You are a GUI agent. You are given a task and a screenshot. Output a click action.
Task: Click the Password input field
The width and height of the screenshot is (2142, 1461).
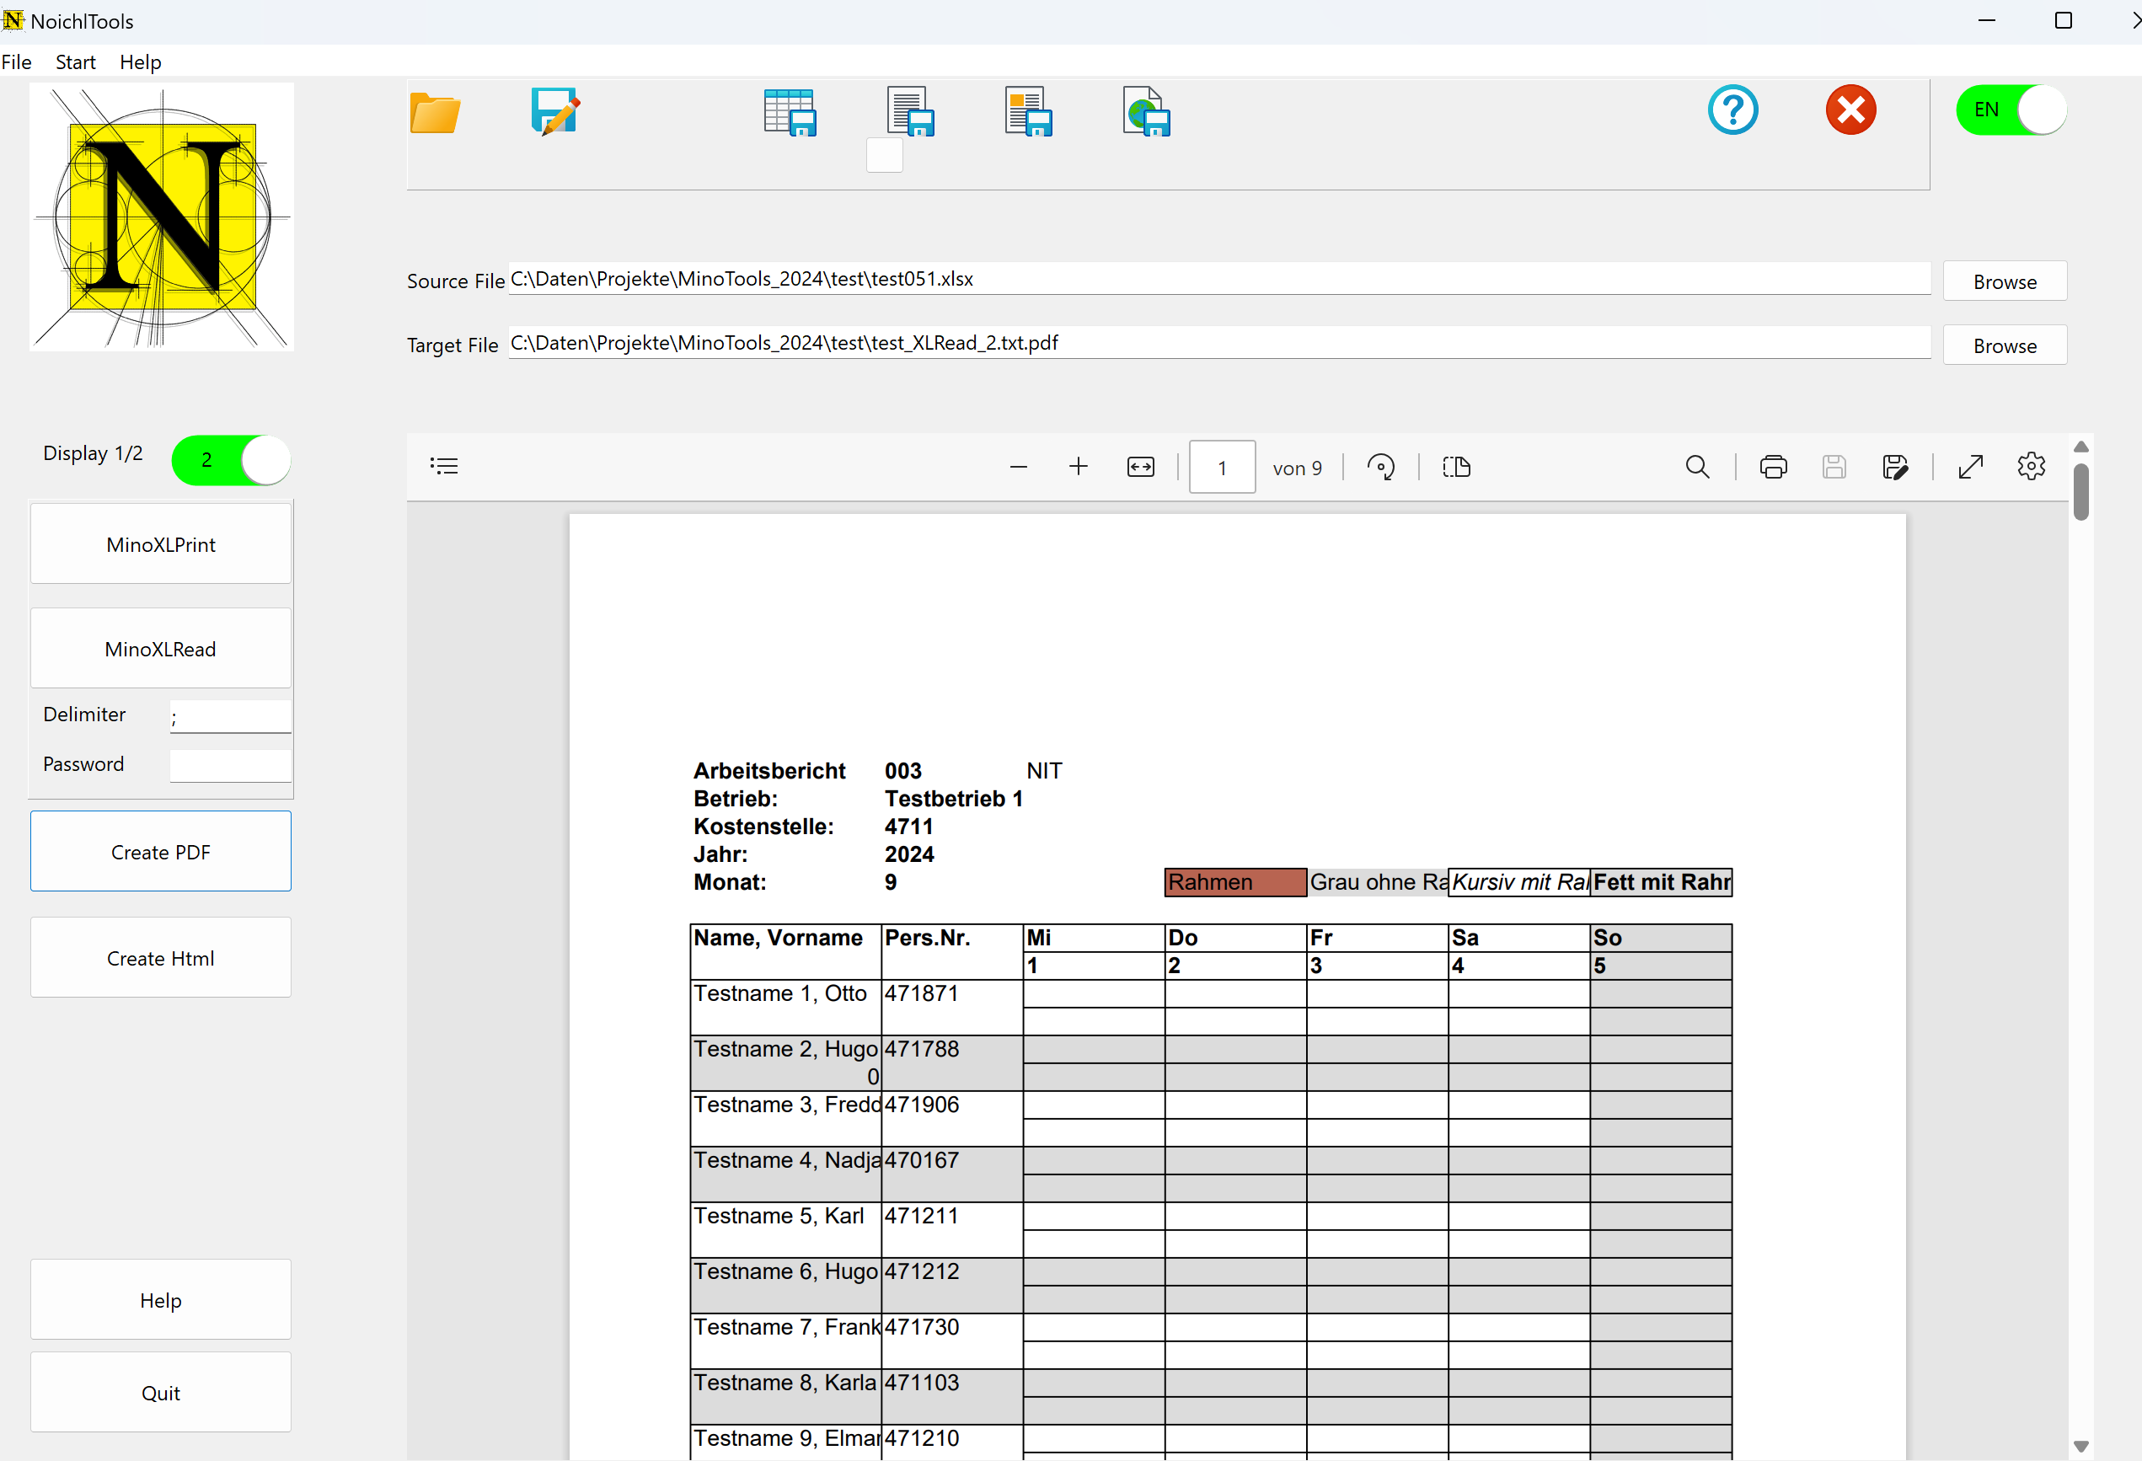pyautogui.click(x=230, y=766)
